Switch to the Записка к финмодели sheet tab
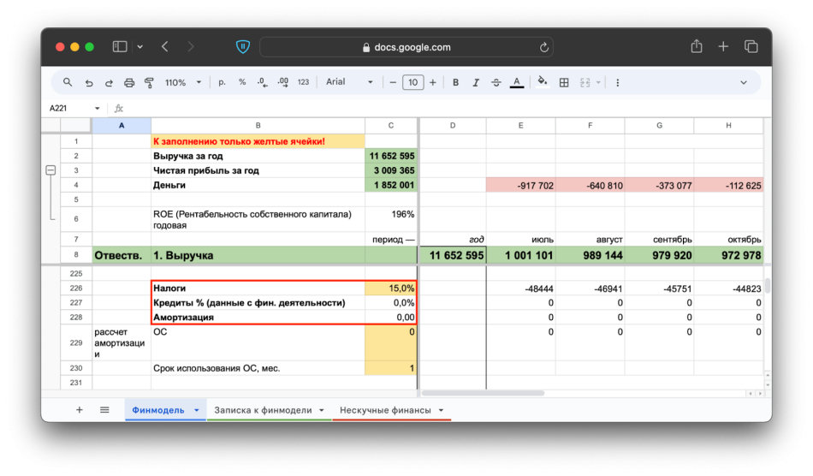813x476 pixels. pos(263,410)
